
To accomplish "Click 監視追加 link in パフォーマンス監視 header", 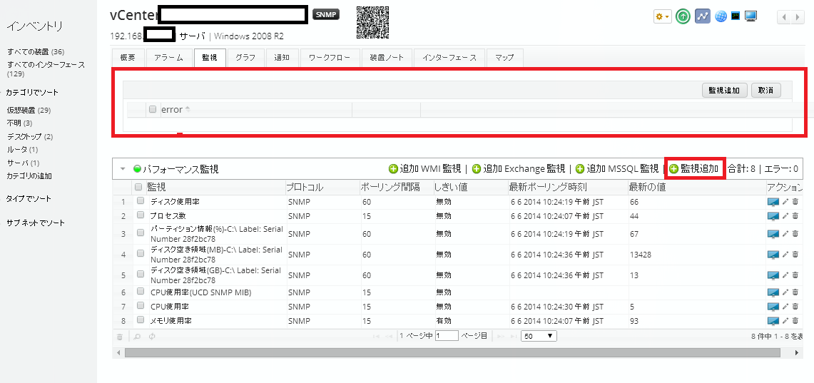I will point(694,168).
